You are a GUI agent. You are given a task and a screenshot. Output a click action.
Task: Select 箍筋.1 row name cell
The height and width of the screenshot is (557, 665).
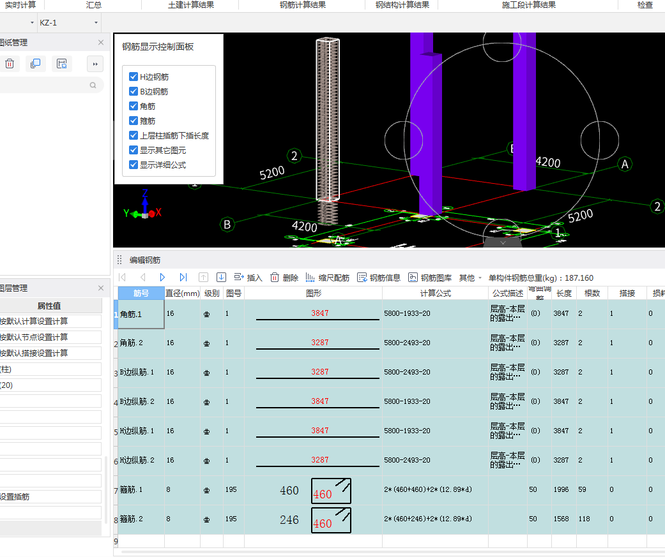141,489
